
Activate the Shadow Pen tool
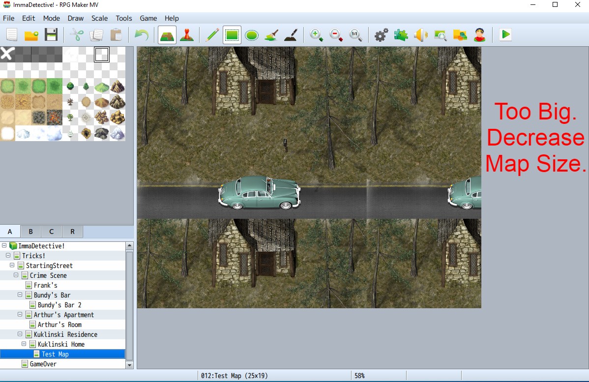pyautogui.click(x=291, y=35)
